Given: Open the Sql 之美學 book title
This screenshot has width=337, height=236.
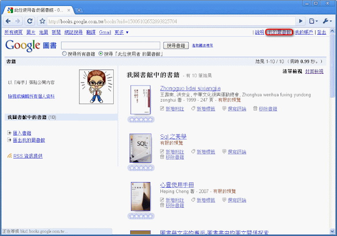Looking at the screenshot, I should pos(173,137).
